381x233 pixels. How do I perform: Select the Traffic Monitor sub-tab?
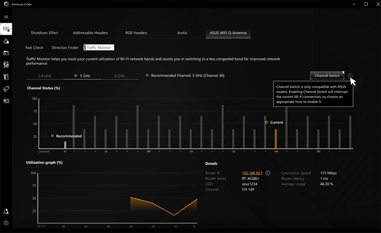(99, 47)
